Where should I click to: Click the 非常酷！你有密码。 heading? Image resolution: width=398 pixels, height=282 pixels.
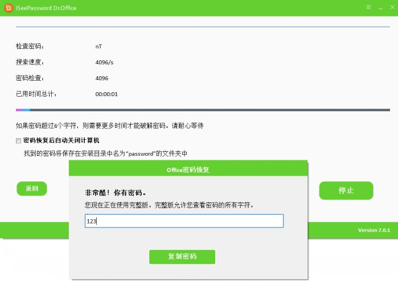click(x=116, y=193)
